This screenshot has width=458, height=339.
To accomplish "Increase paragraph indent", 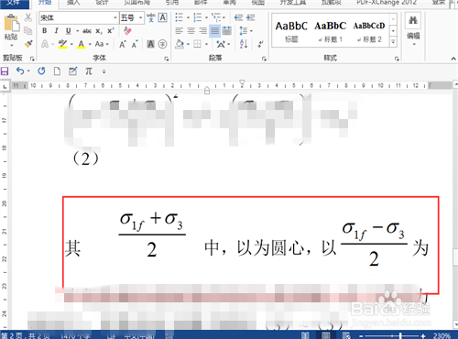I will click(x=251, y=17).
